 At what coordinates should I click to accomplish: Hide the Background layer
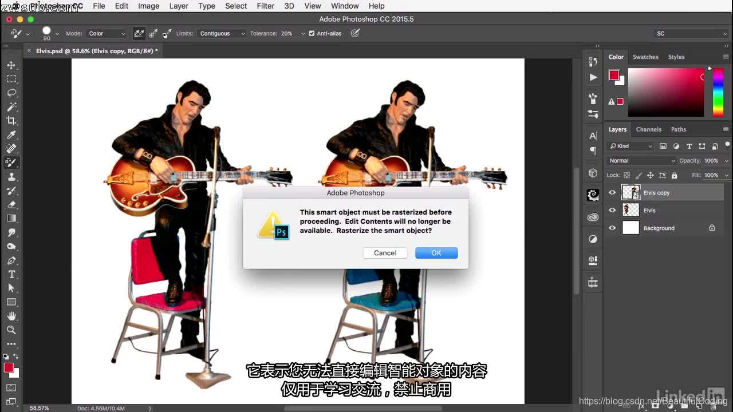click(612, 228)
